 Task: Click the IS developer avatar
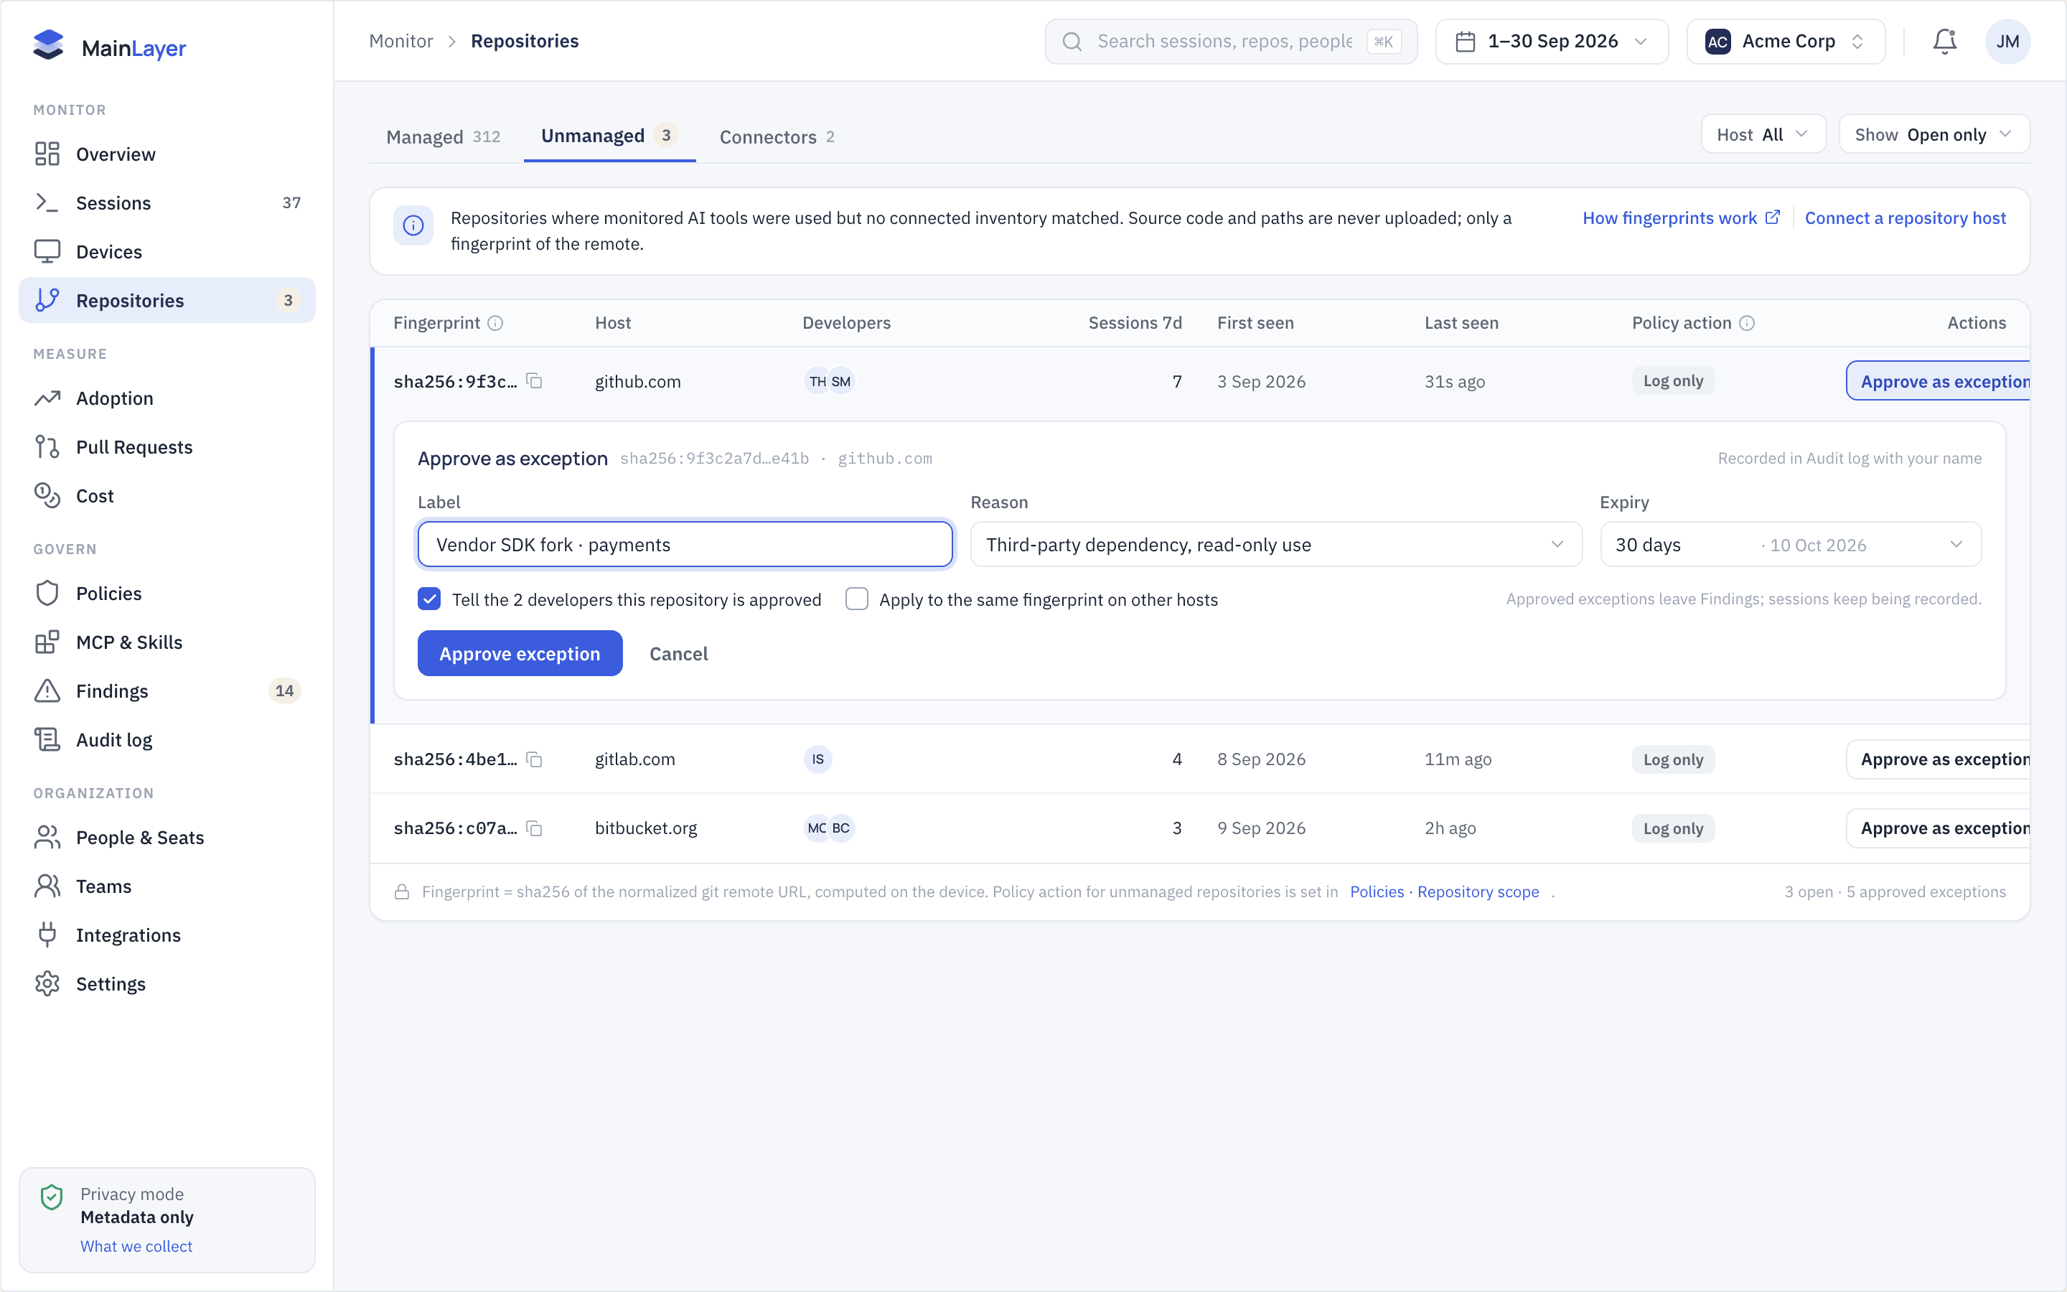coord(817,759)
